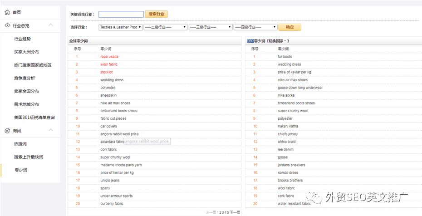
Task: Select 零少词 in the sidebar
Action: (20, 170)
